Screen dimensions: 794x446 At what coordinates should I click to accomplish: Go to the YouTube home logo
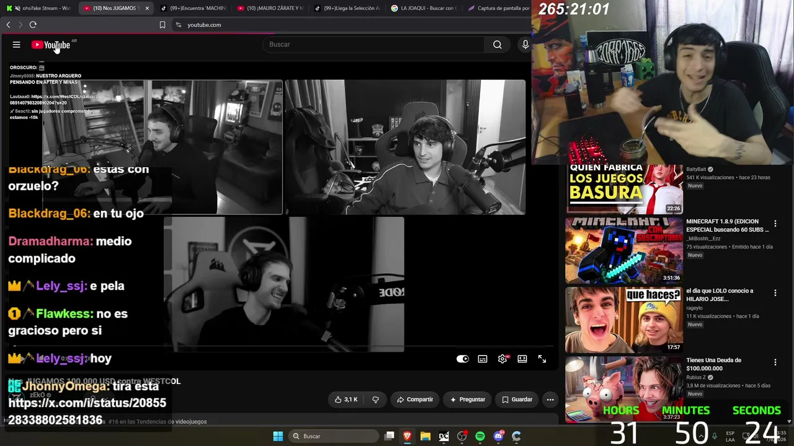click(x=51, y=45)
